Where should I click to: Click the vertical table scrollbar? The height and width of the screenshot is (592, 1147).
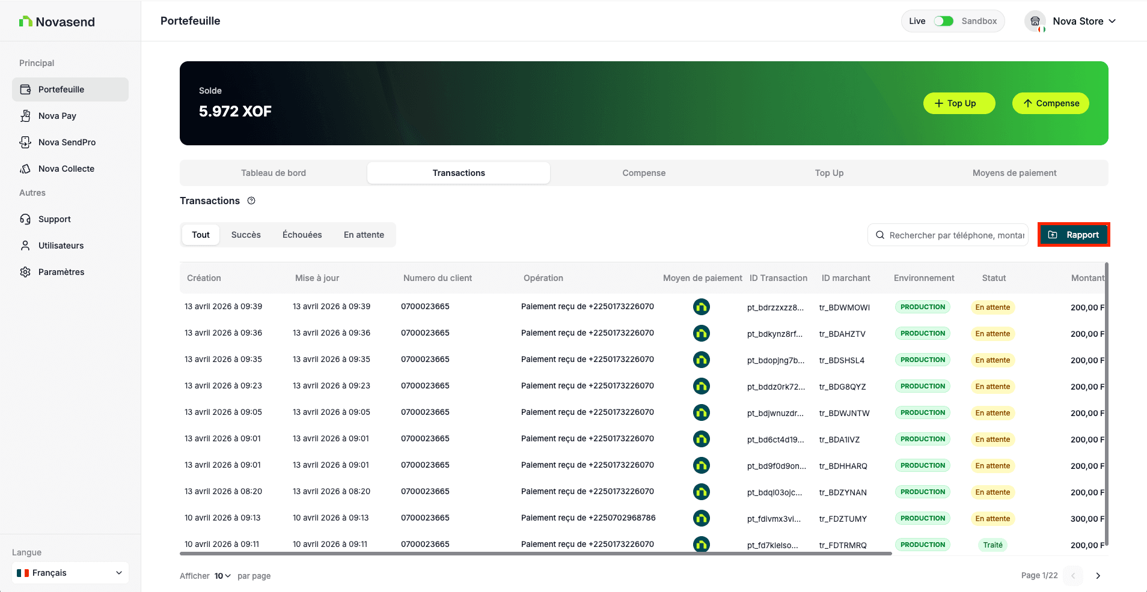(x=1107, y=404)
